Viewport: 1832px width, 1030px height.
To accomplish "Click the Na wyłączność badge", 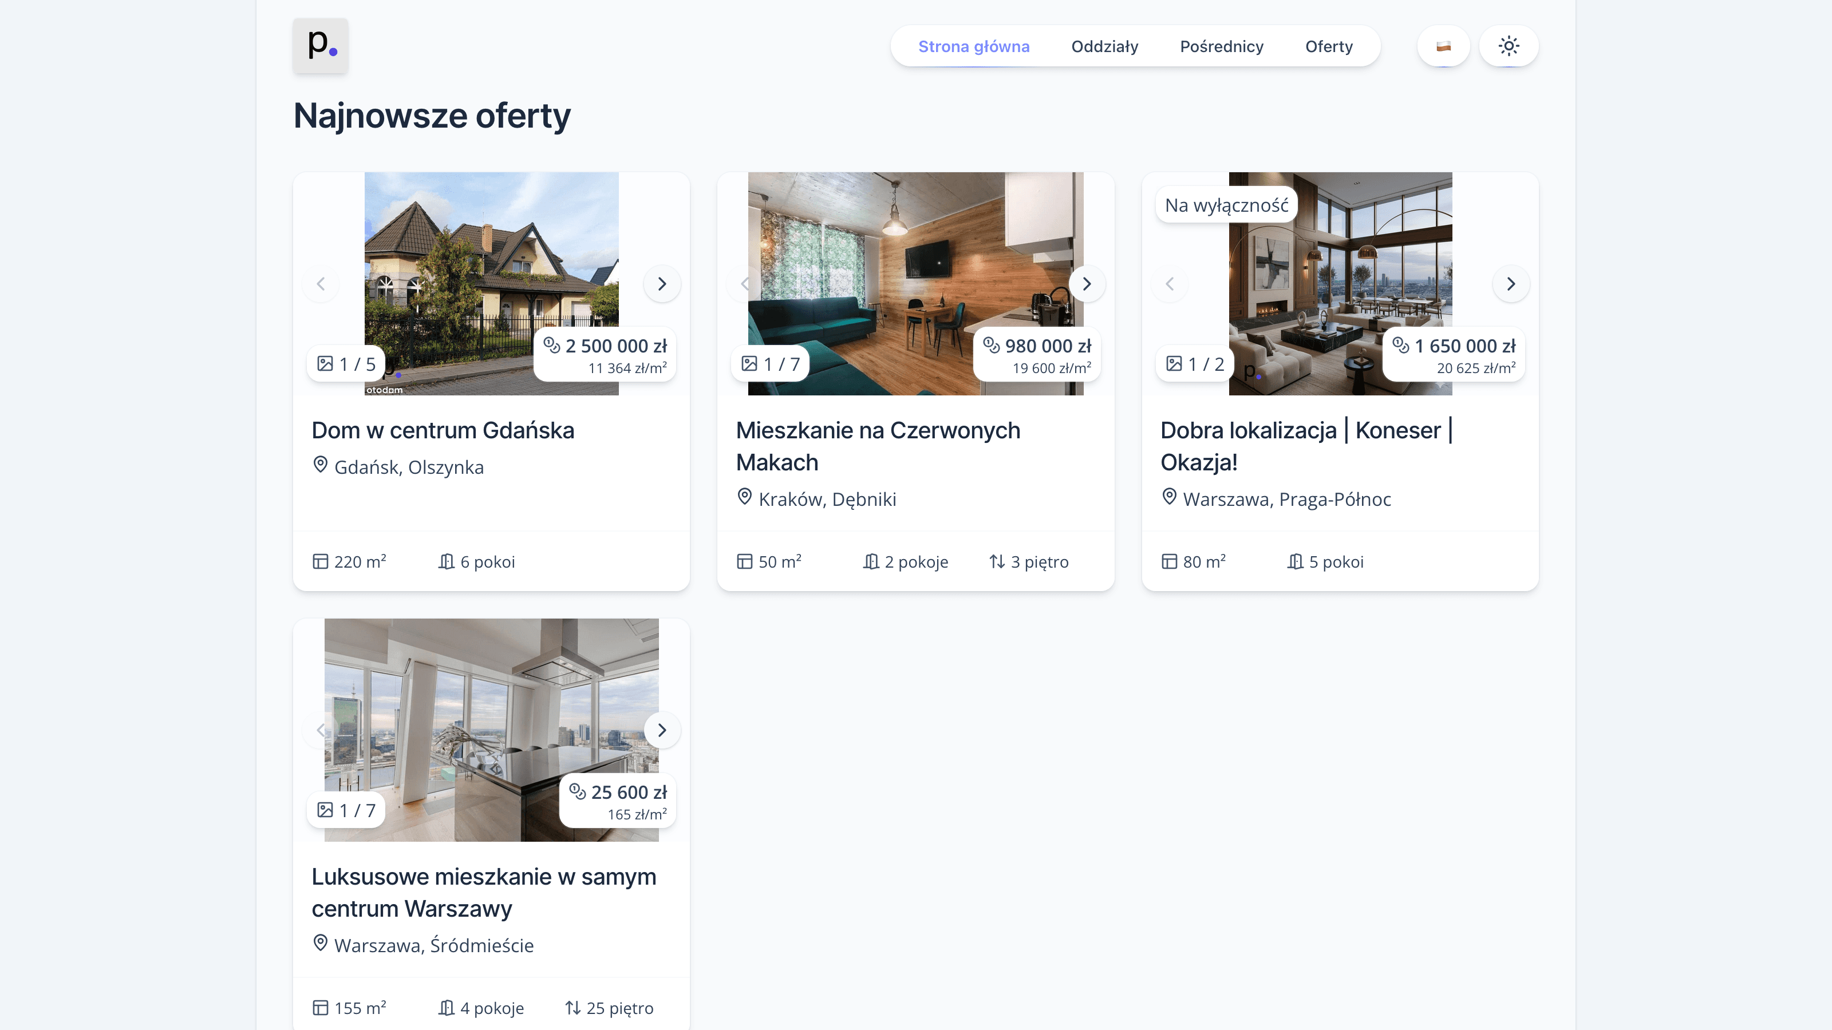I will (x=1226, y=205).
